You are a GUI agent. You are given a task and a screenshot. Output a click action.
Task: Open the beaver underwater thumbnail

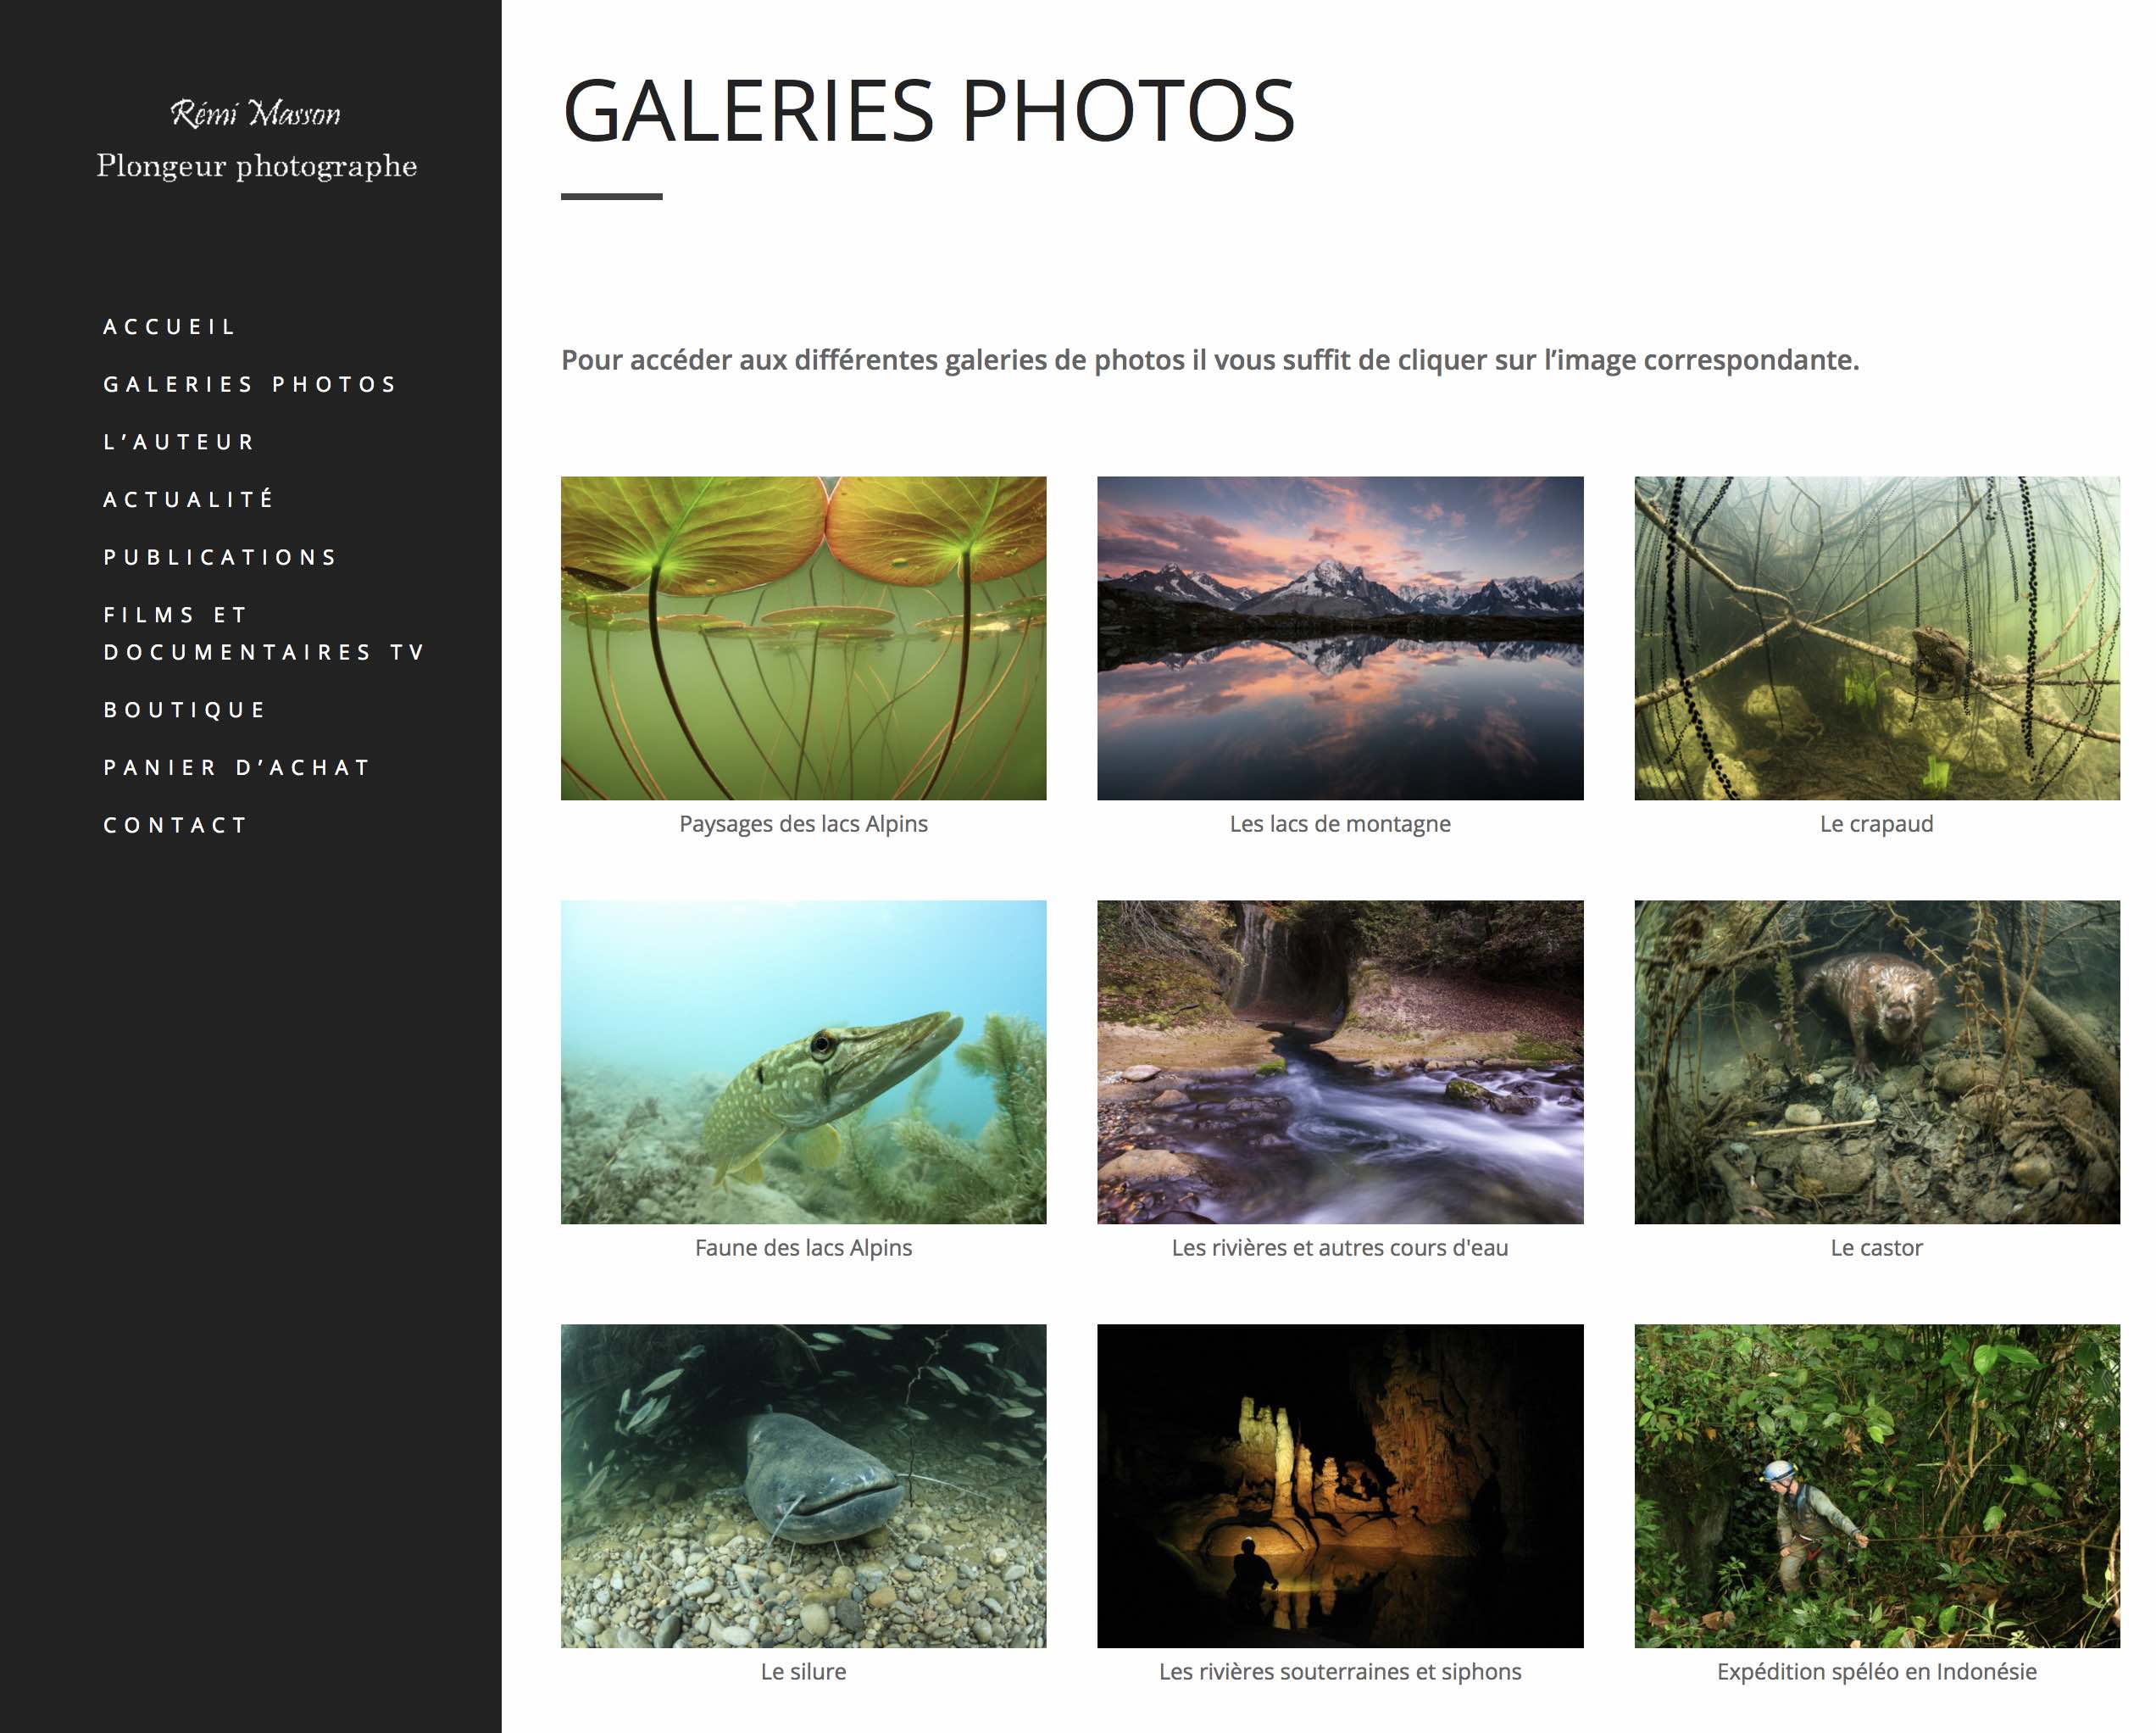tap(1877, 1062)
